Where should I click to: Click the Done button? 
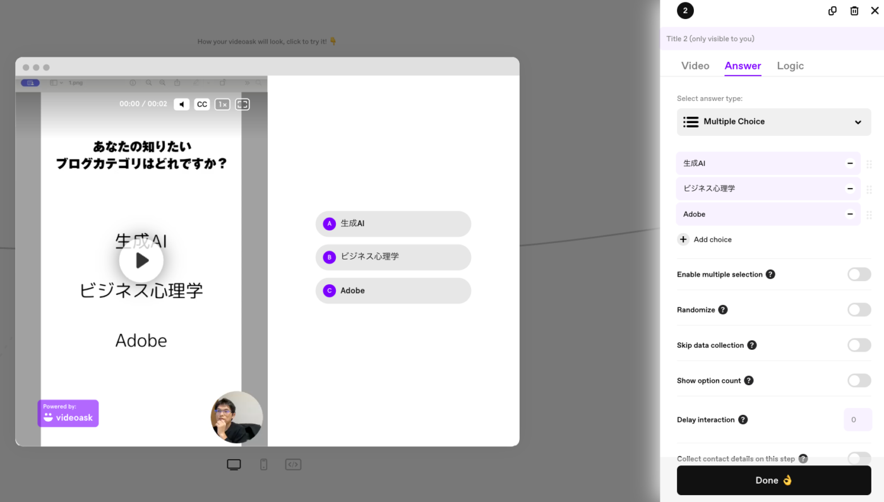pos(773,481)
